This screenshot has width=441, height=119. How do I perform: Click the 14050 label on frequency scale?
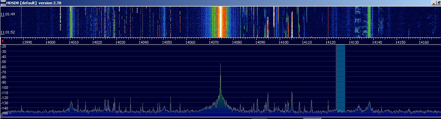click(x=167, y=42)
